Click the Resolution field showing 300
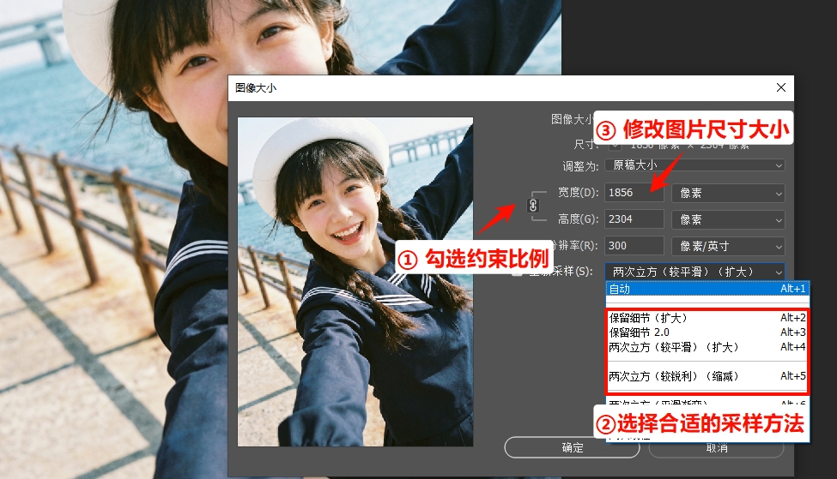 [634, 246]
